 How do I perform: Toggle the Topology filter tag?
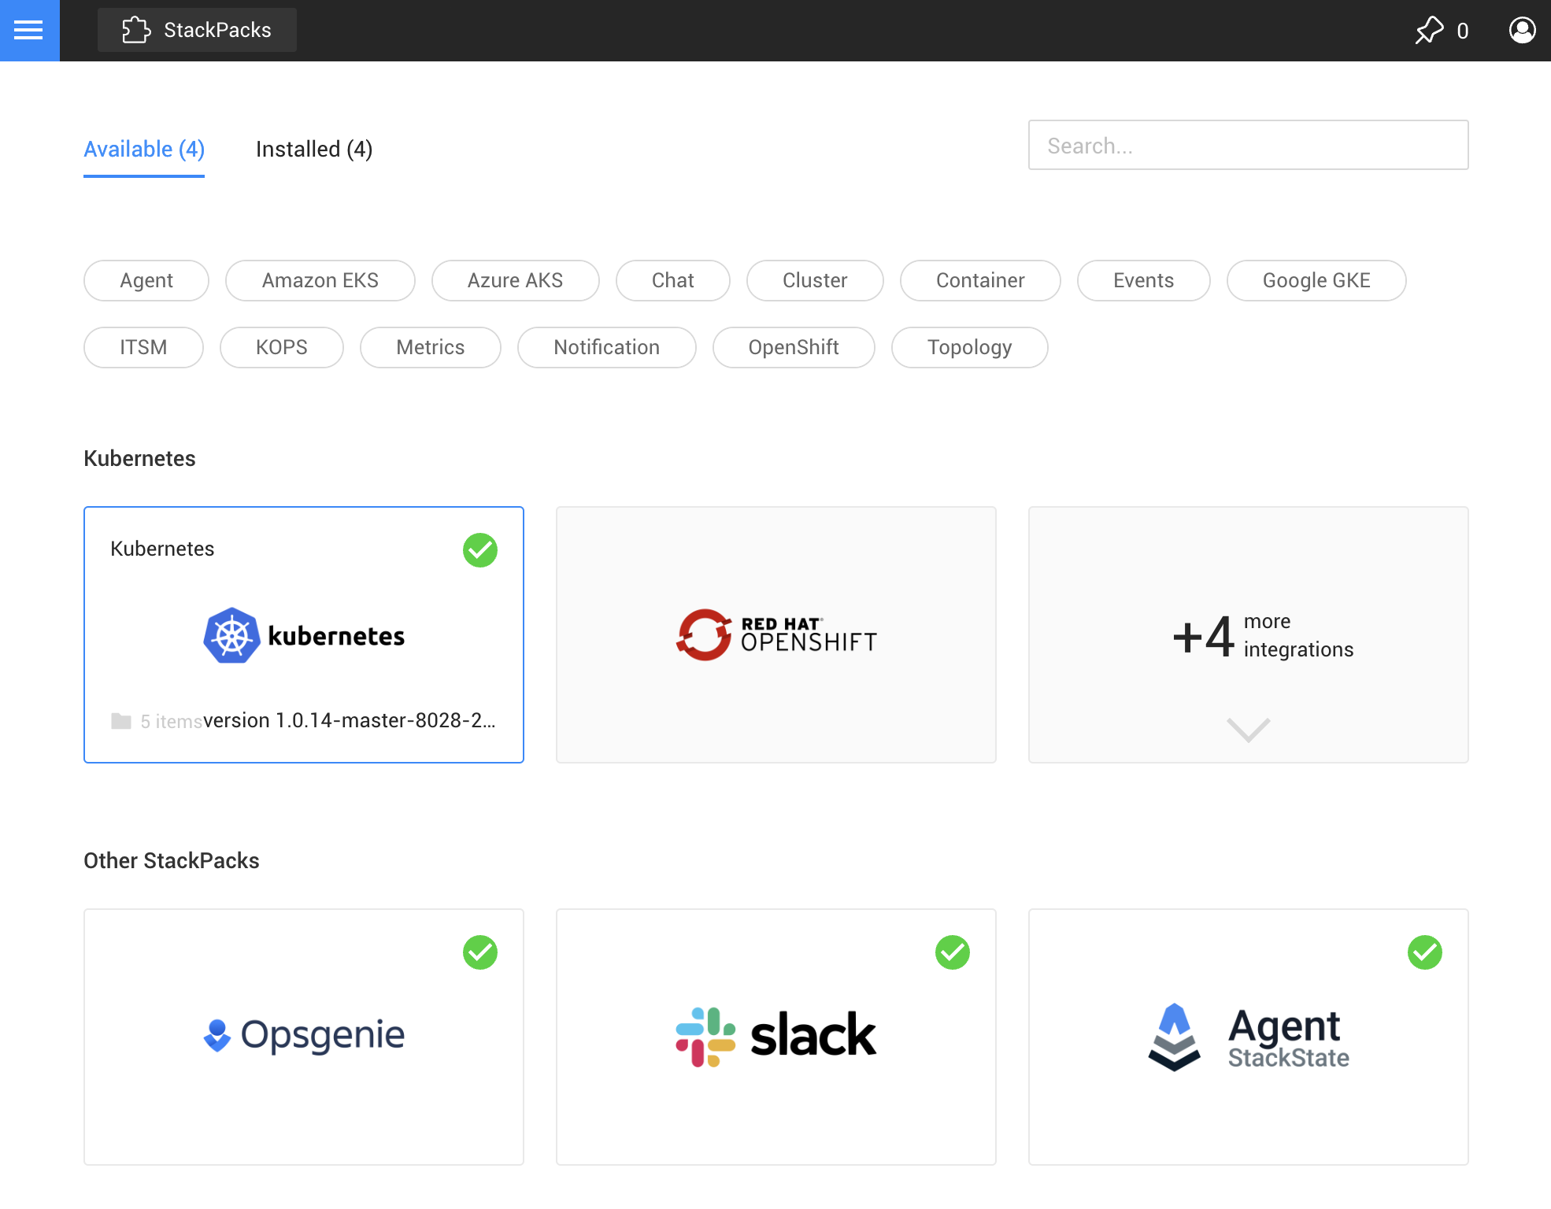tap(968, 348)
